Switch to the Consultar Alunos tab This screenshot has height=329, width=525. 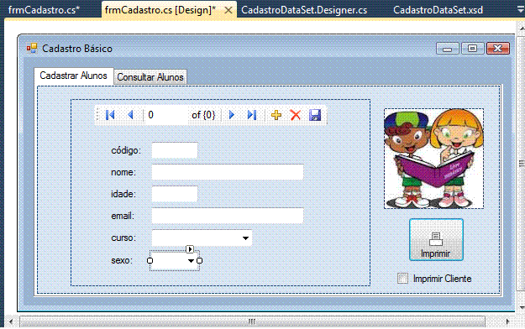[150, 77]
